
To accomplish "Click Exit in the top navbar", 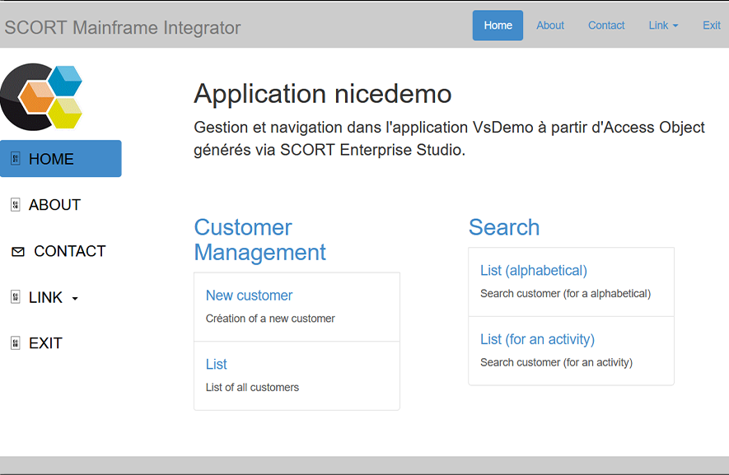I will click(x=712, y=26).
